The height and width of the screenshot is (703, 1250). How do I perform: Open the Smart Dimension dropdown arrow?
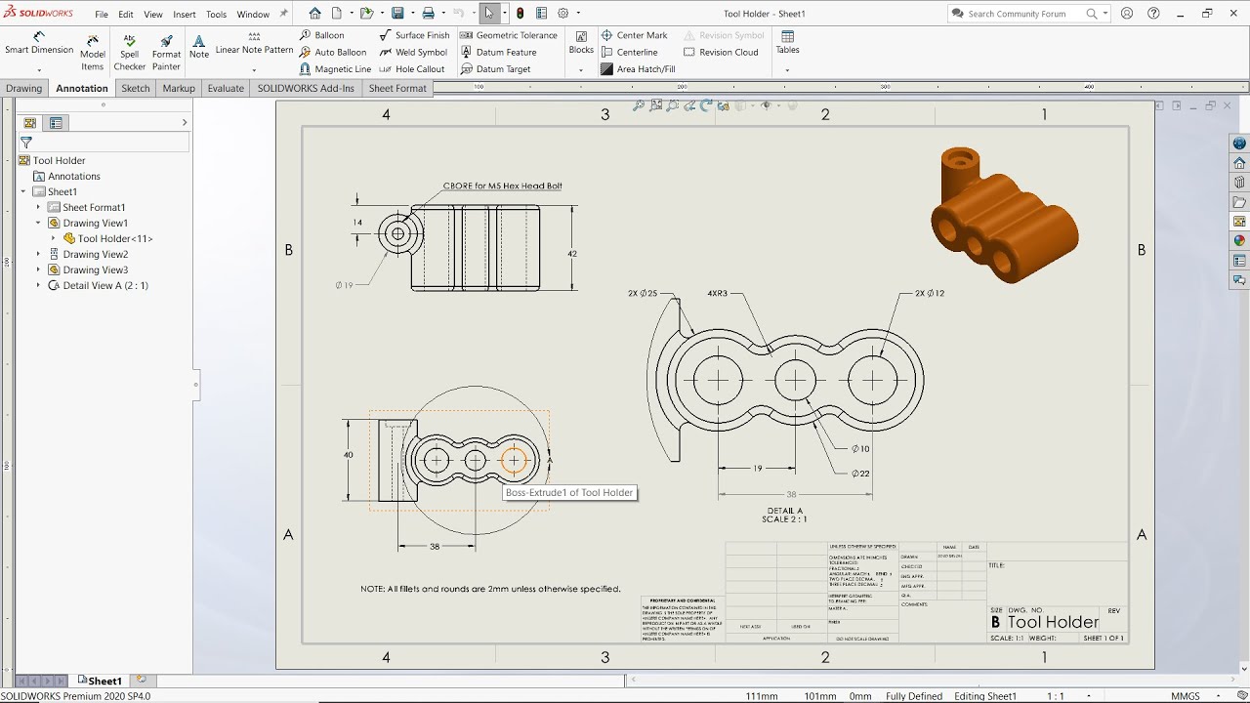[x=39, y=70]
